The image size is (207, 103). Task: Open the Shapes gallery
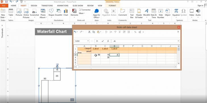pyautogui.click(x=51, y=13)
